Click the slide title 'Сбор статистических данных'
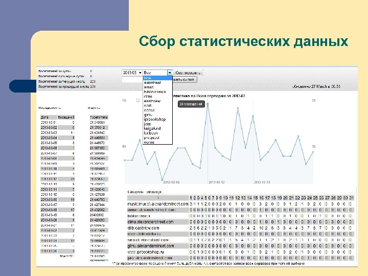368x276 pixels. click(243, 41)
